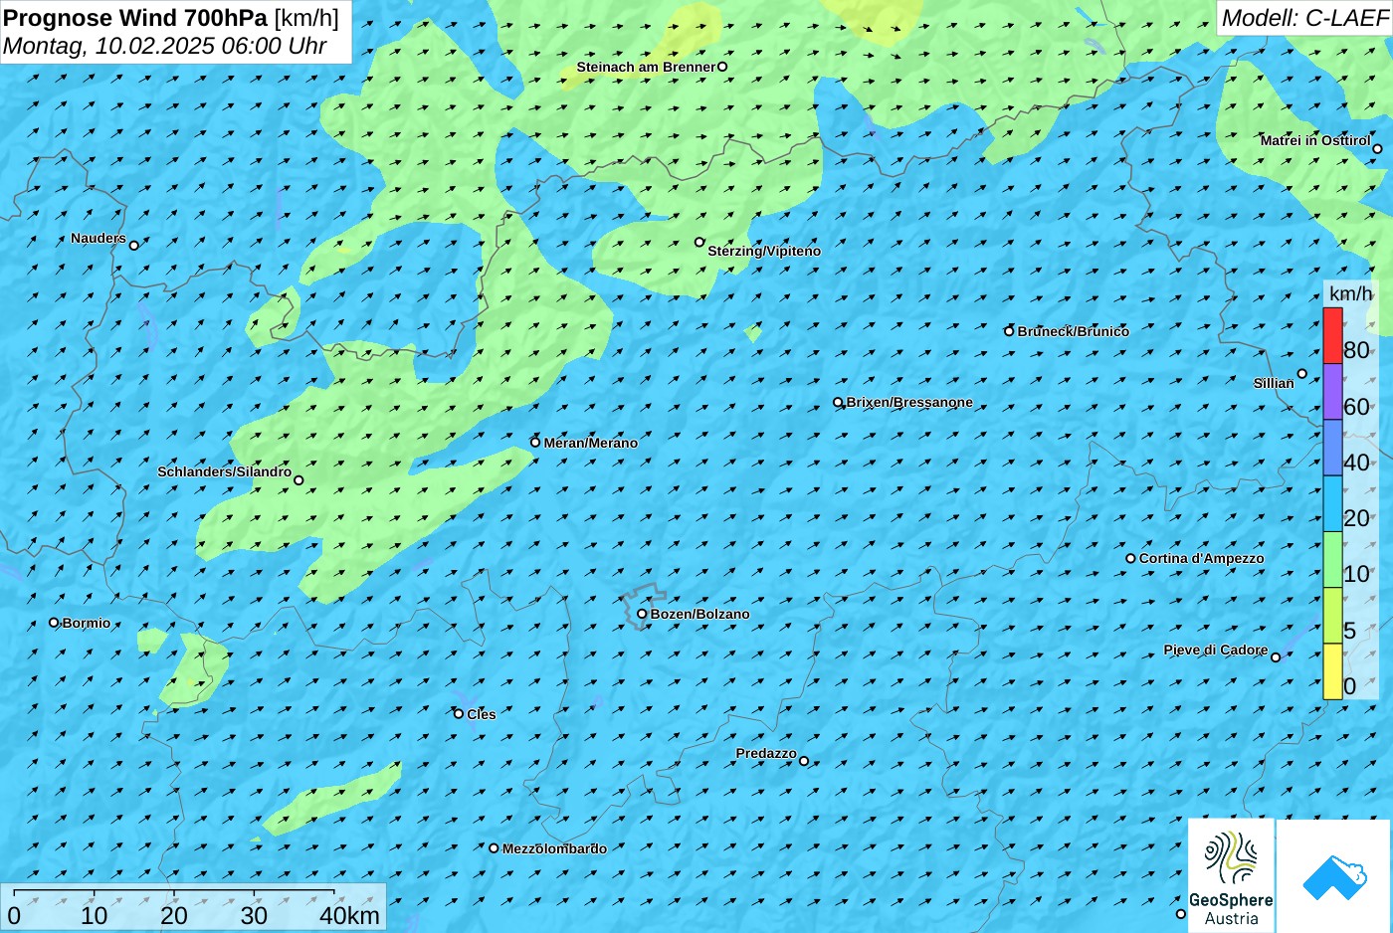The height and width of the screenshot is (933, 1393).
Task: Click the 'Mezzolombardo' label text
Action: (x=554, y=848)
